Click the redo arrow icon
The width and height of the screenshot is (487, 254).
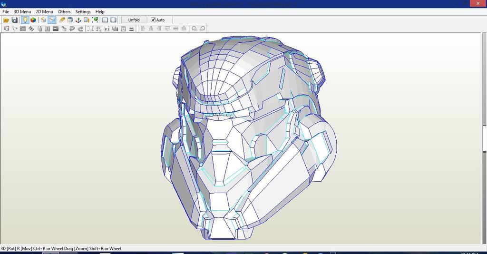pos(80,29)
